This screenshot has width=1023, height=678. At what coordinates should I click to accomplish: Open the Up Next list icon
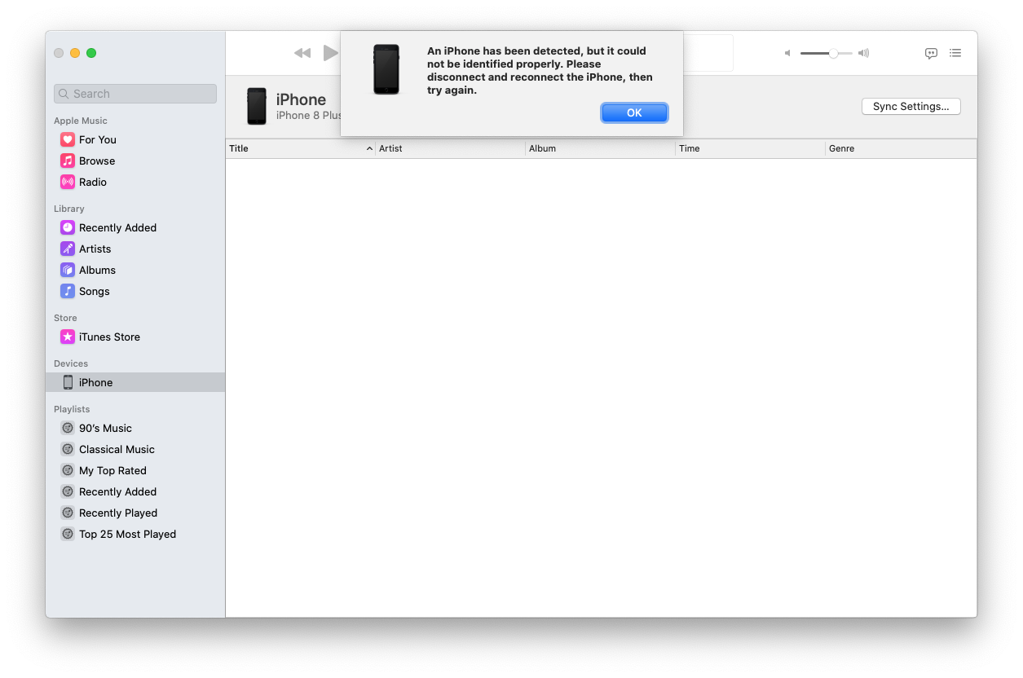[955, 53]
